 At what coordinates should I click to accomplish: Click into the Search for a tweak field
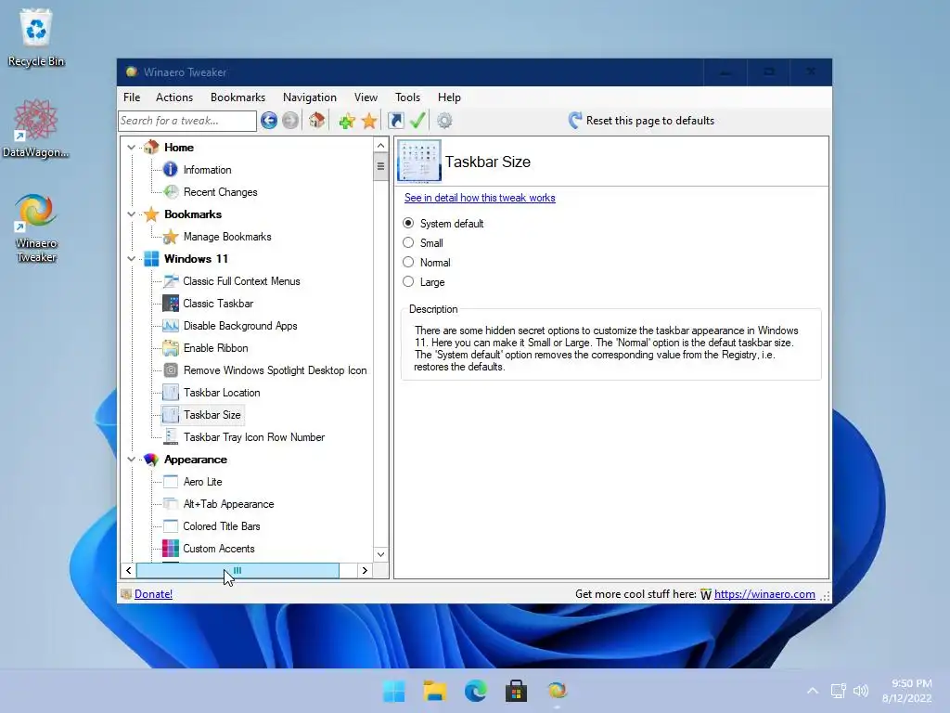(187, 121)
